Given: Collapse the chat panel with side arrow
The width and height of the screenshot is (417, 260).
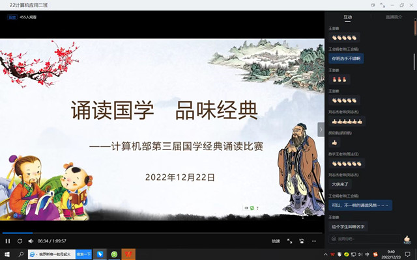Looking at the screenshot, I should (x=321, y=129).
